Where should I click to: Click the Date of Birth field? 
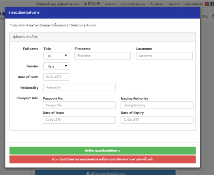click(56, 77)
